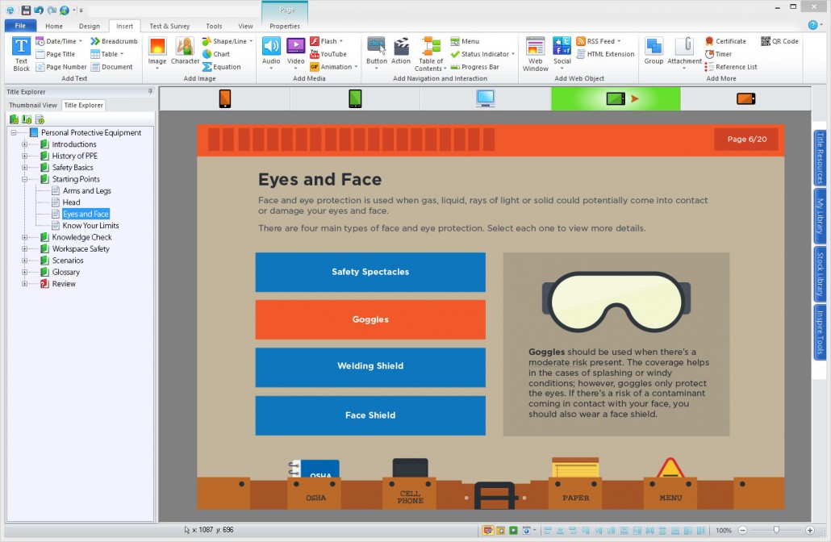Enable the desktop preview mode

click(485, 98)
